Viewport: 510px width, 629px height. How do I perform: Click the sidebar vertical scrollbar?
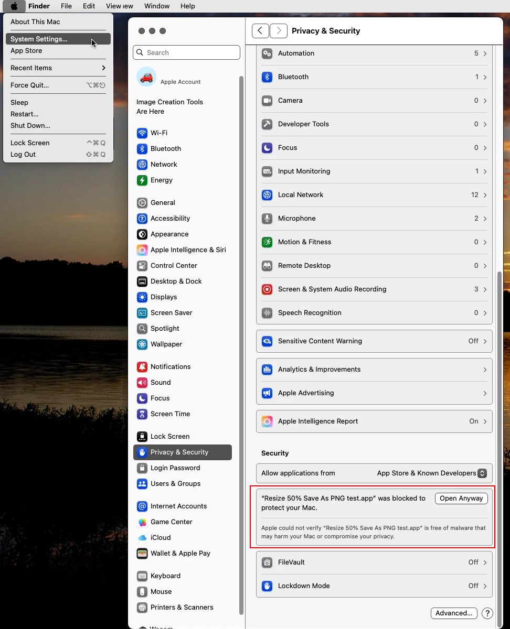[x=241, y=345]
